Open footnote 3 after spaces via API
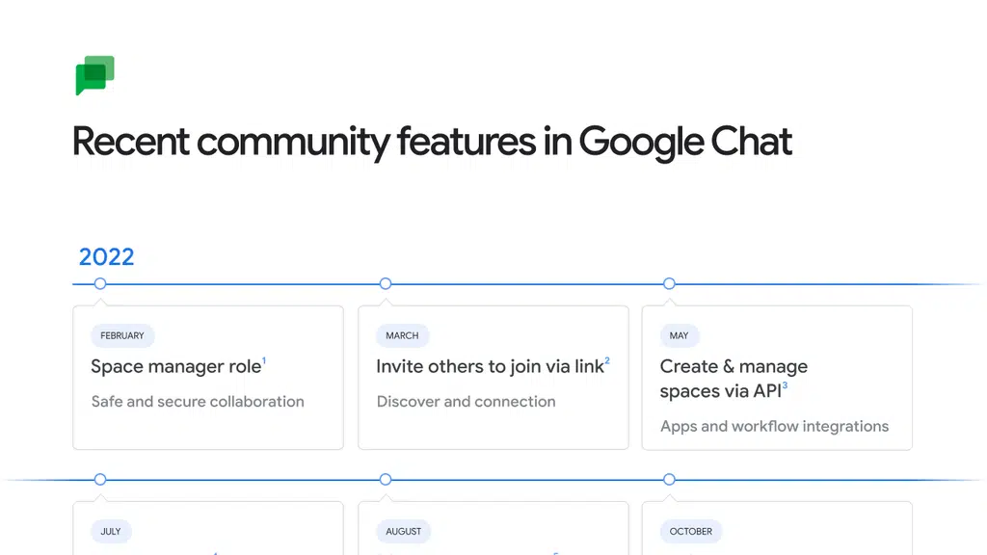The height and width of the screenshot is (555, 987). [785, 385]
